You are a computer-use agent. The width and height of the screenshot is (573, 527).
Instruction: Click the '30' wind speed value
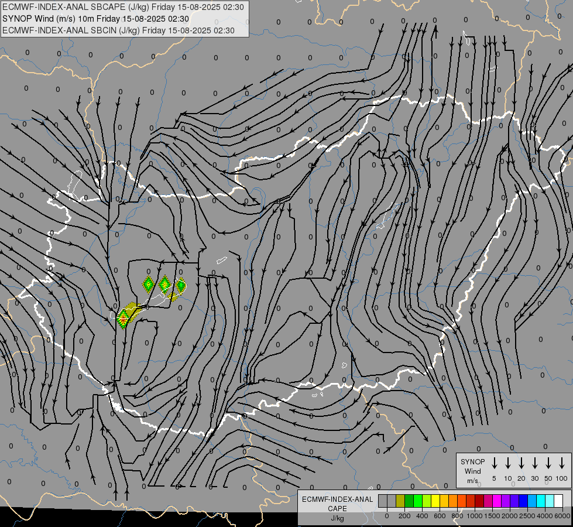[534, 478]
